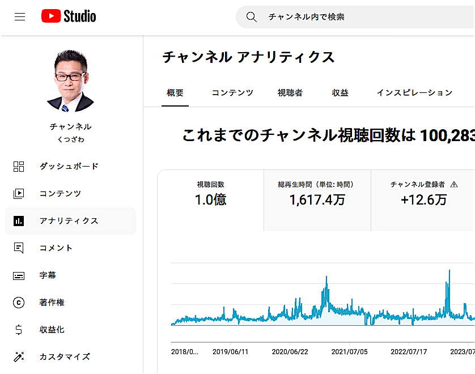Open ダッシュボード in the sidebar
475x374 pixels.
71,166
